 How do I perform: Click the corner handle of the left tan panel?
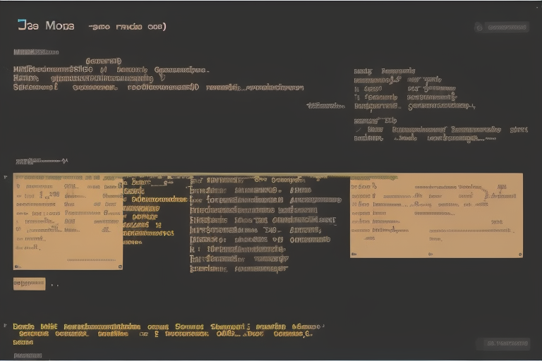[119, 267]
